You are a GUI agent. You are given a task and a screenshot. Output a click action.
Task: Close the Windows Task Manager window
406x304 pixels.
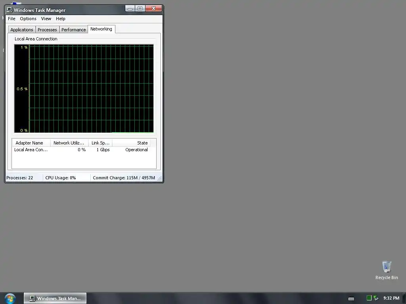(153, 9)
